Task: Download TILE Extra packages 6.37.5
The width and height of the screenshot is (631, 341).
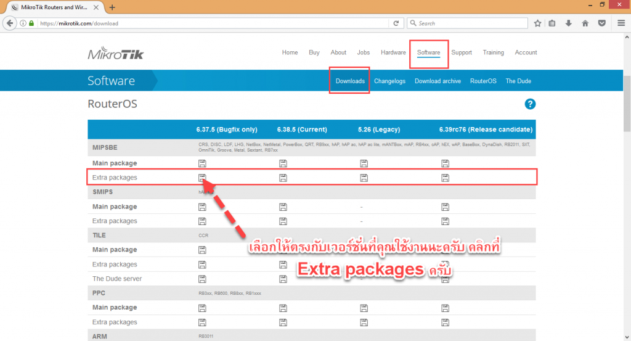Action: click(x=202, y=265)
